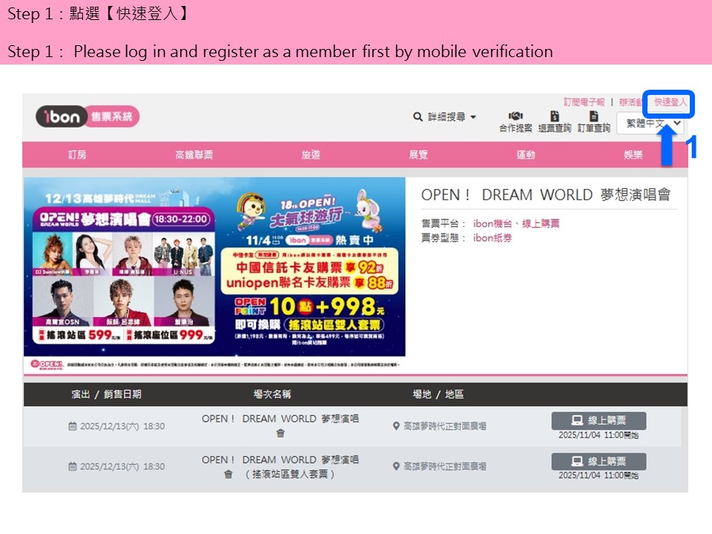
Task: Open 訂單查詢 order inquiry icon
Action: 593,116
